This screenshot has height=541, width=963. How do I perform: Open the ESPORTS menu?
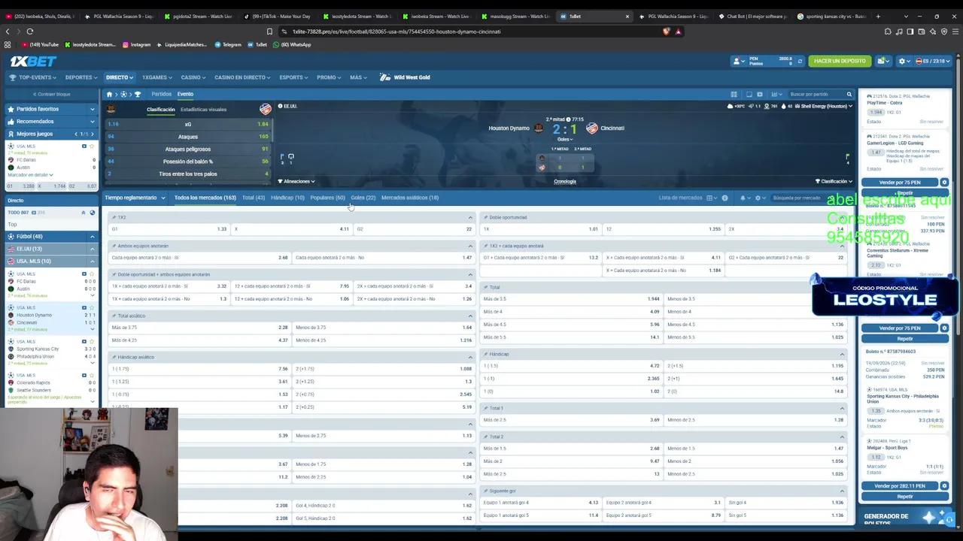click(x=293, y=77)
